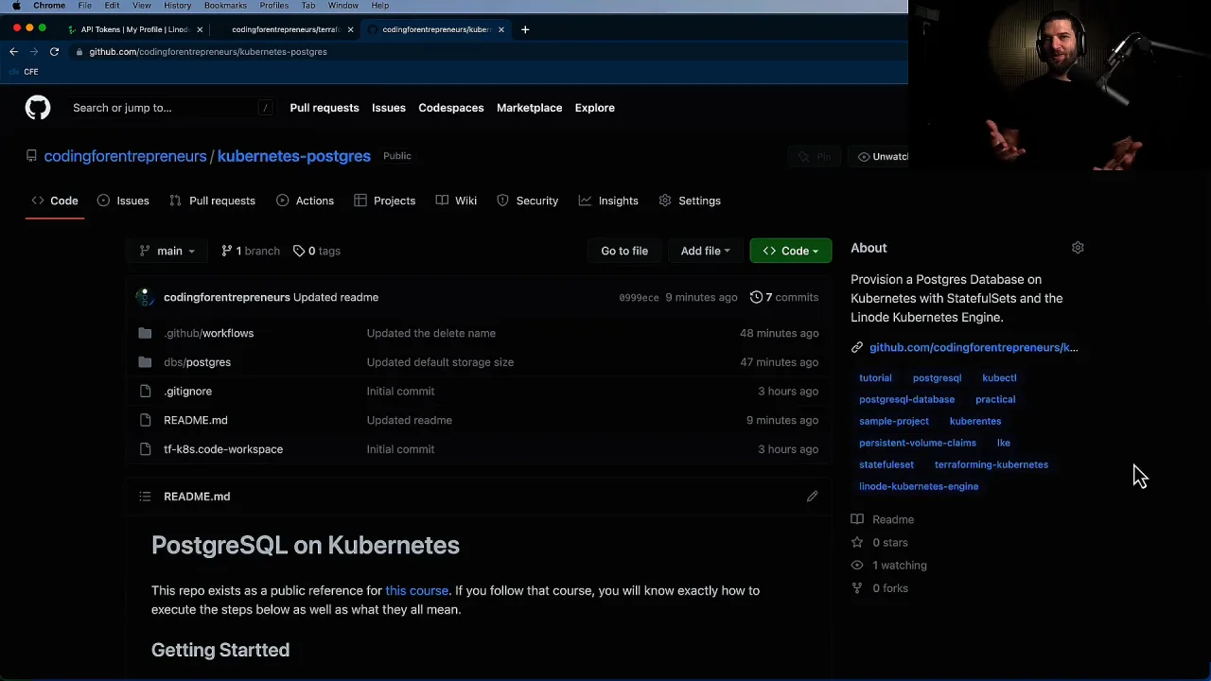Open the Chrome menu in menu bar
Screen dimensions: 1211x681
pos(49,6)
